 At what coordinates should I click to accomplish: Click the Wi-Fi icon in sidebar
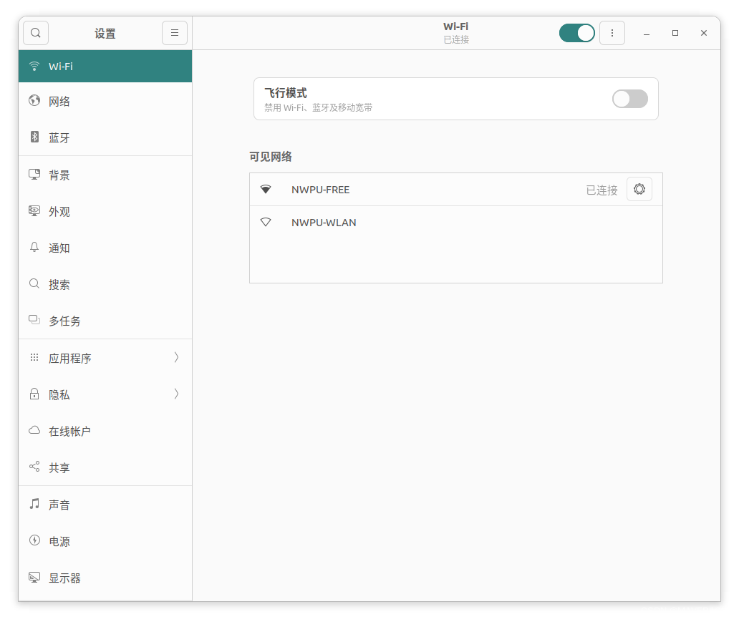point(34,66)
